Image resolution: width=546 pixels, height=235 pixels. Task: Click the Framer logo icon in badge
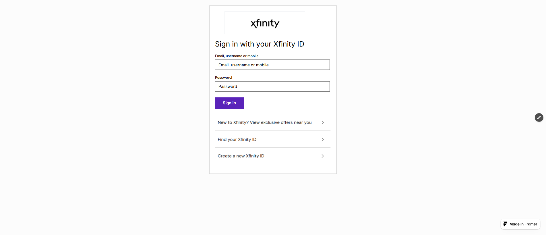(x=505, y=224)
